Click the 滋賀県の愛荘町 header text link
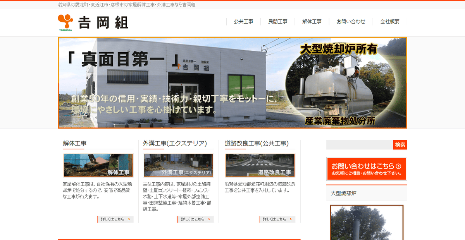 point(127,4)
